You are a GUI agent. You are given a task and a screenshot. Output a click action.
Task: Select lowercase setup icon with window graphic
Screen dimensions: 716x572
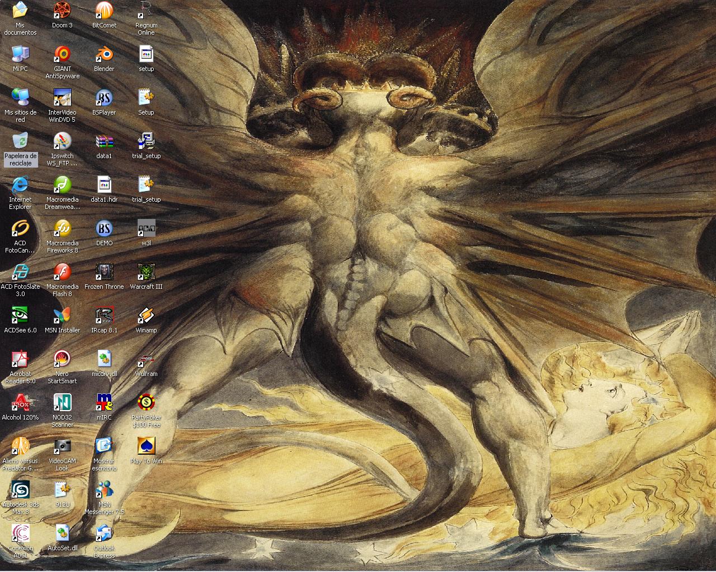coord(146,54)
